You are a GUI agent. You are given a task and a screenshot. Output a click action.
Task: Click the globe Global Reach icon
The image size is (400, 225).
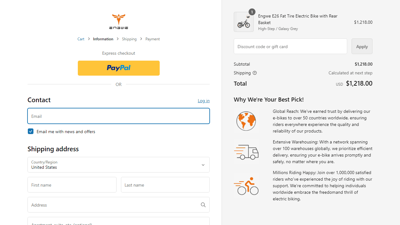click(246, 121)
